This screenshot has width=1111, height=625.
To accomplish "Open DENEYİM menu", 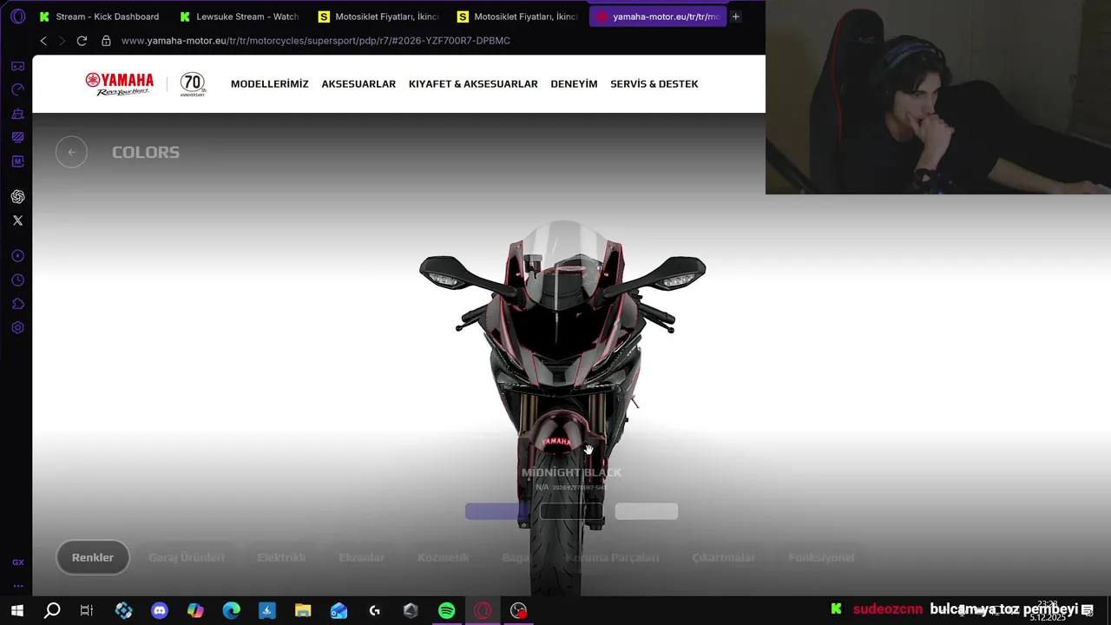I will coord(574,84).
